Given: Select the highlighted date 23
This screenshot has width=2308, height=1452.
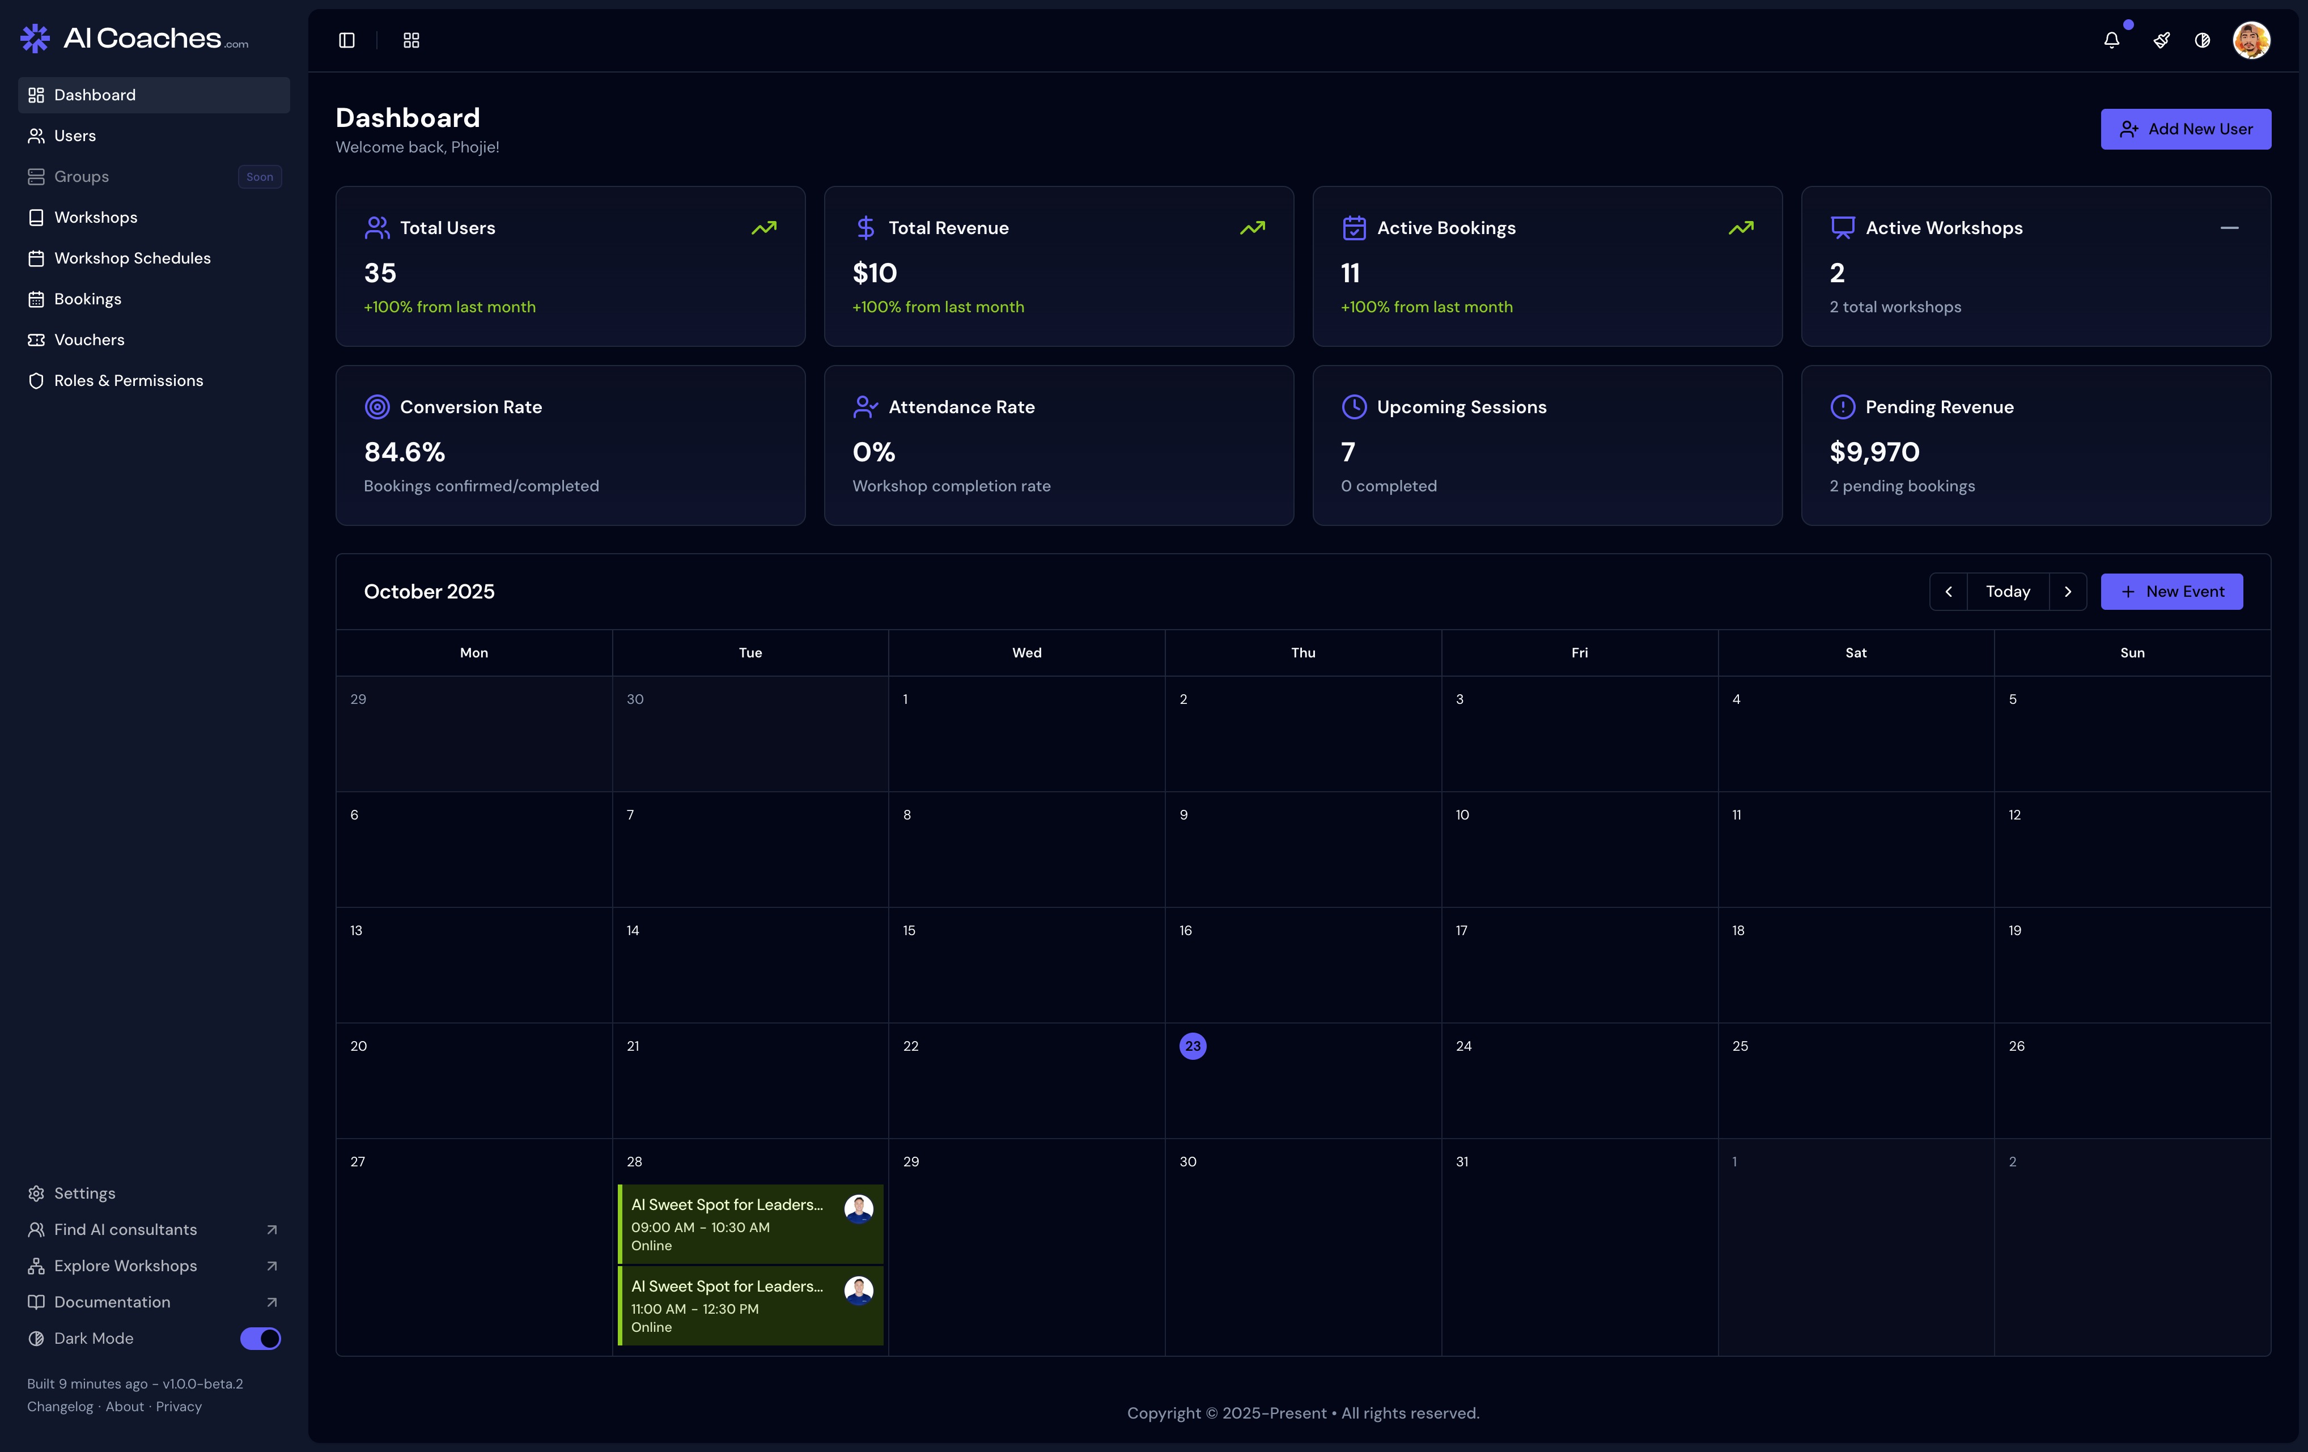Looking at the screenshot, I should 1193,1046.
